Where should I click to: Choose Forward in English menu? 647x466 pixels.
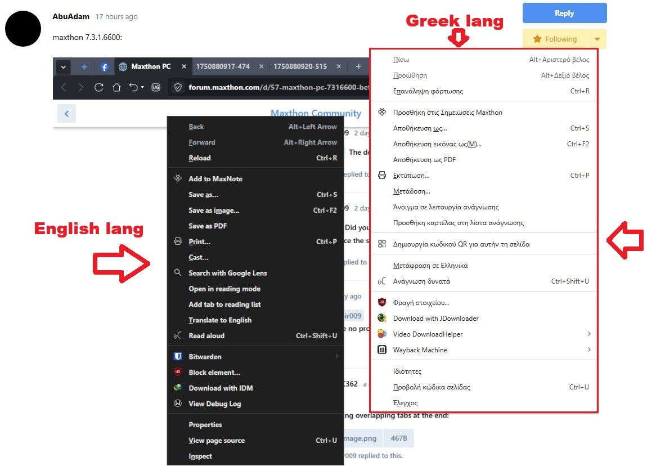[255, 142]
